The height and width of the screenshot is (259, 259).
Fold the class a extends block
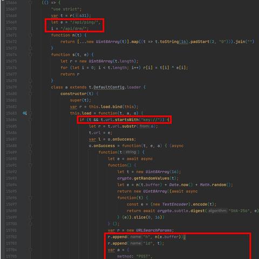(x=31, y=87)
